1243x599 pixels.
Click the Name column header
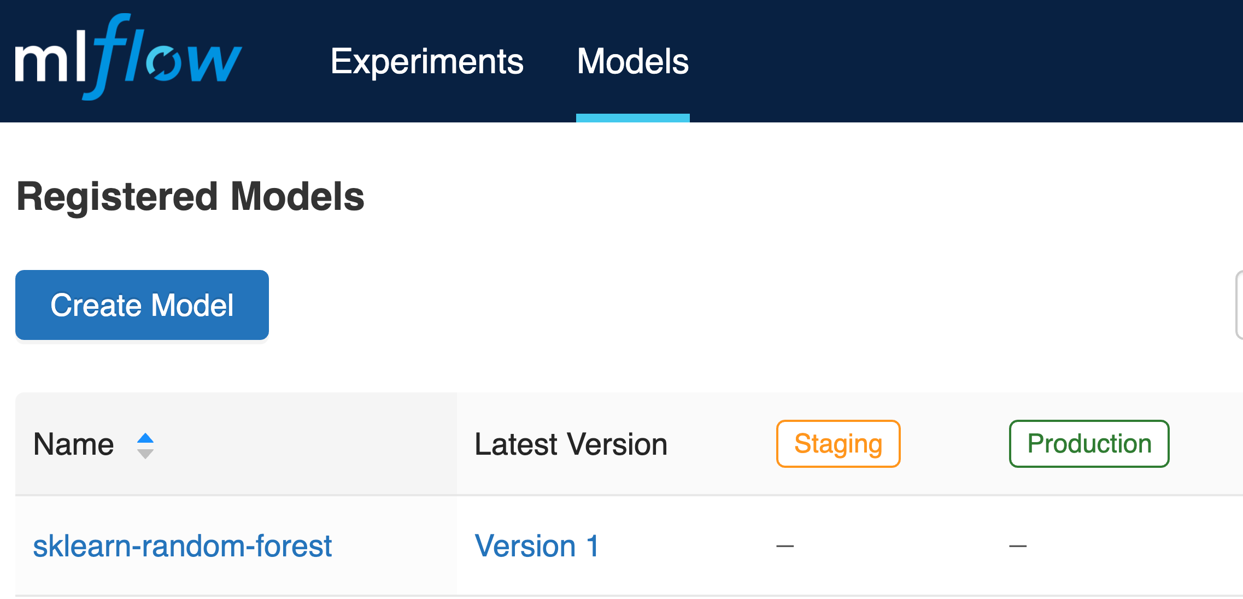tap(74, 444)
